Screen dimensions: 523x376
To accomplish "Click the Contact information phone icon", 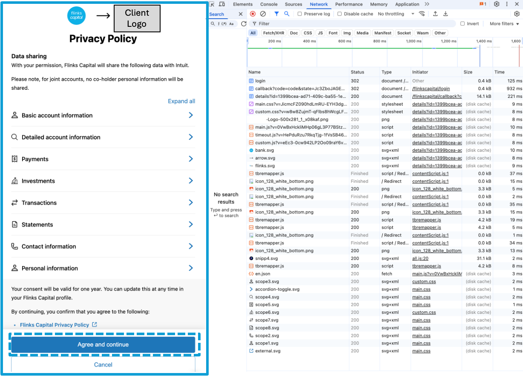I will pyautogui.click(x=14, y=246).
